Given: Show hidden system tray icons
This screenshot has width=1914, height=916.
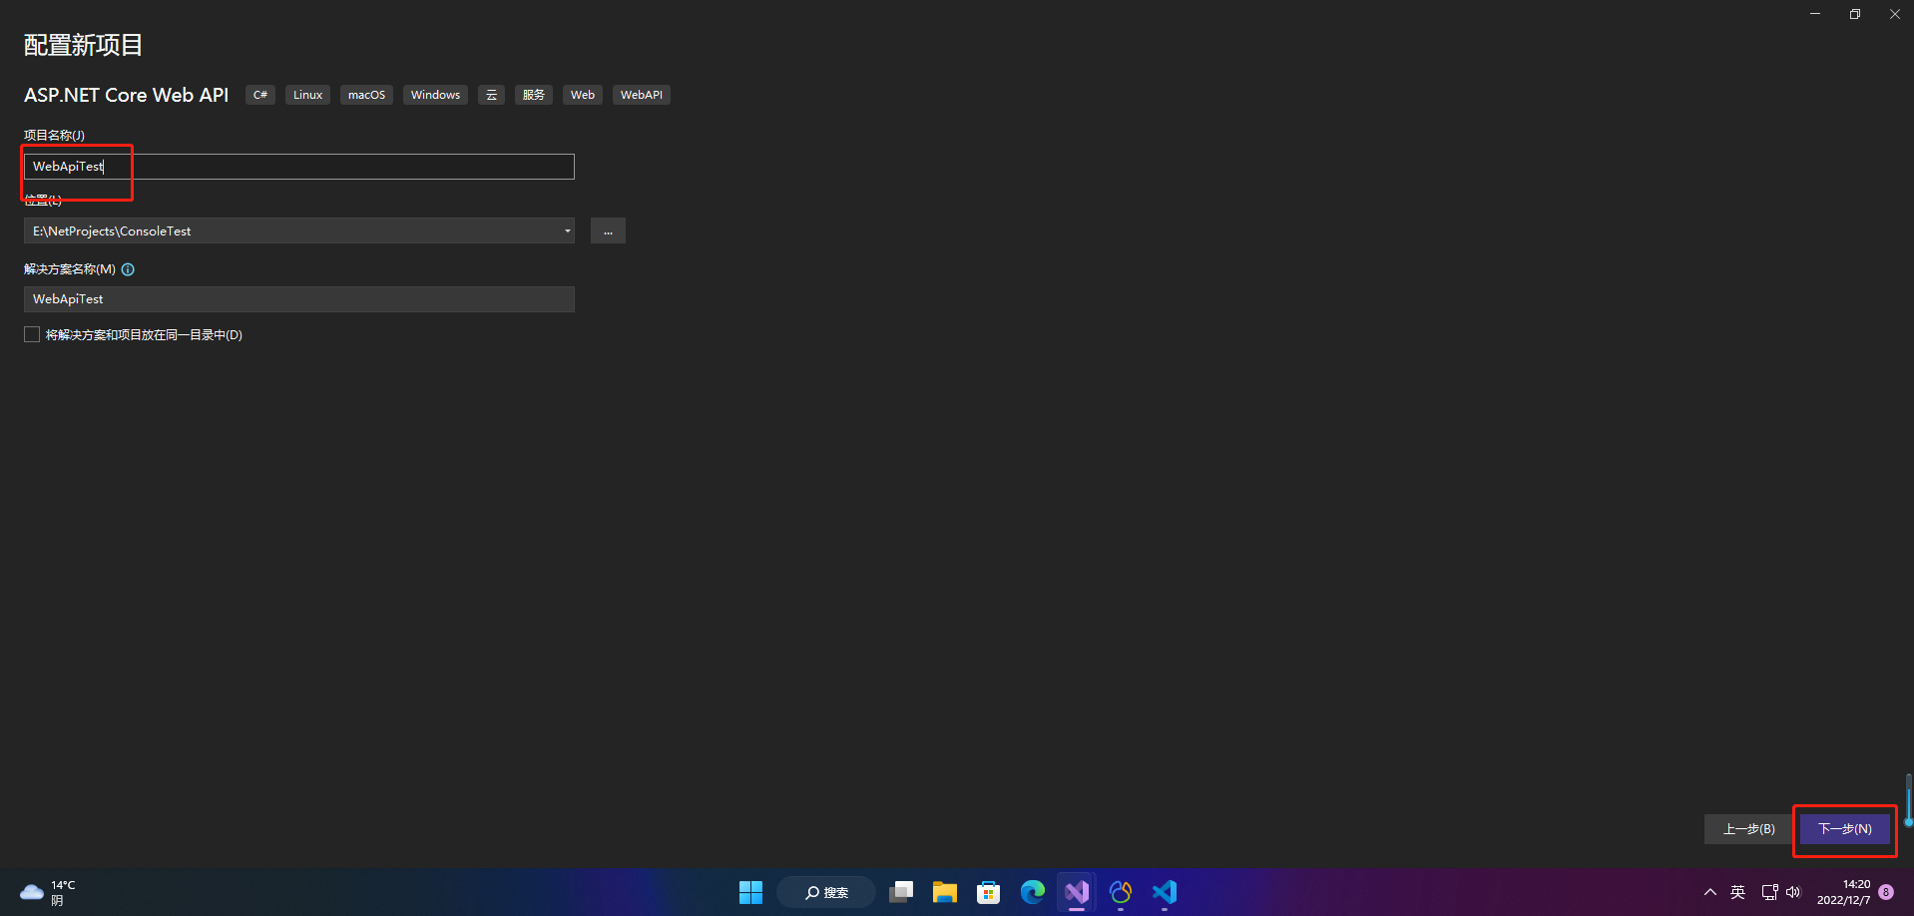Looking at the screenshot, I should pyautogui.click(x=1710, y=892).
